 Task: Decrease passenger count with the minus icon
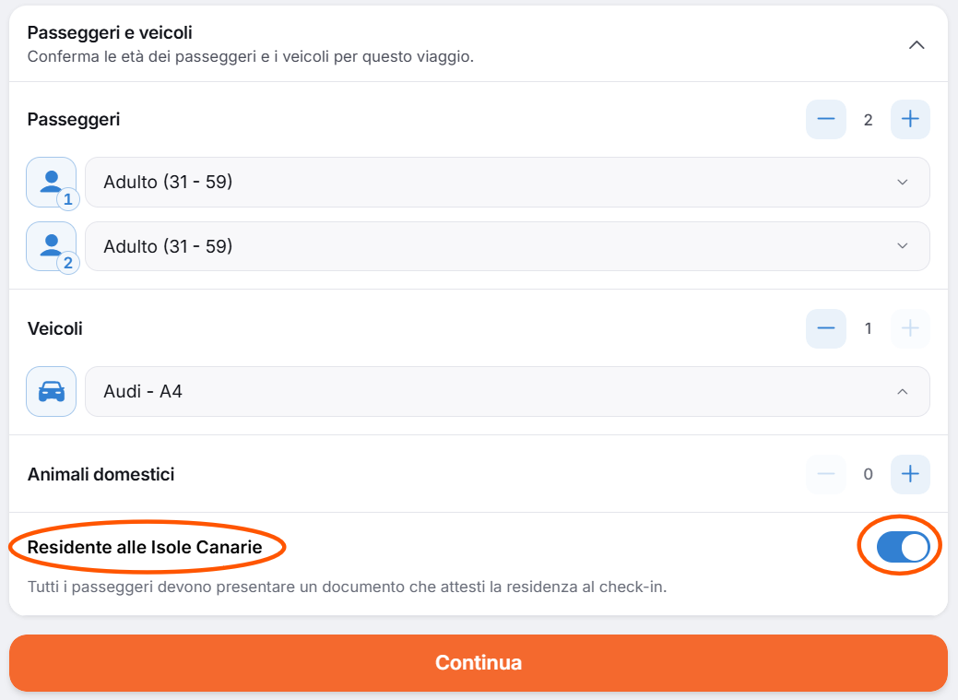pyautogui.click(x=826, y=119)
